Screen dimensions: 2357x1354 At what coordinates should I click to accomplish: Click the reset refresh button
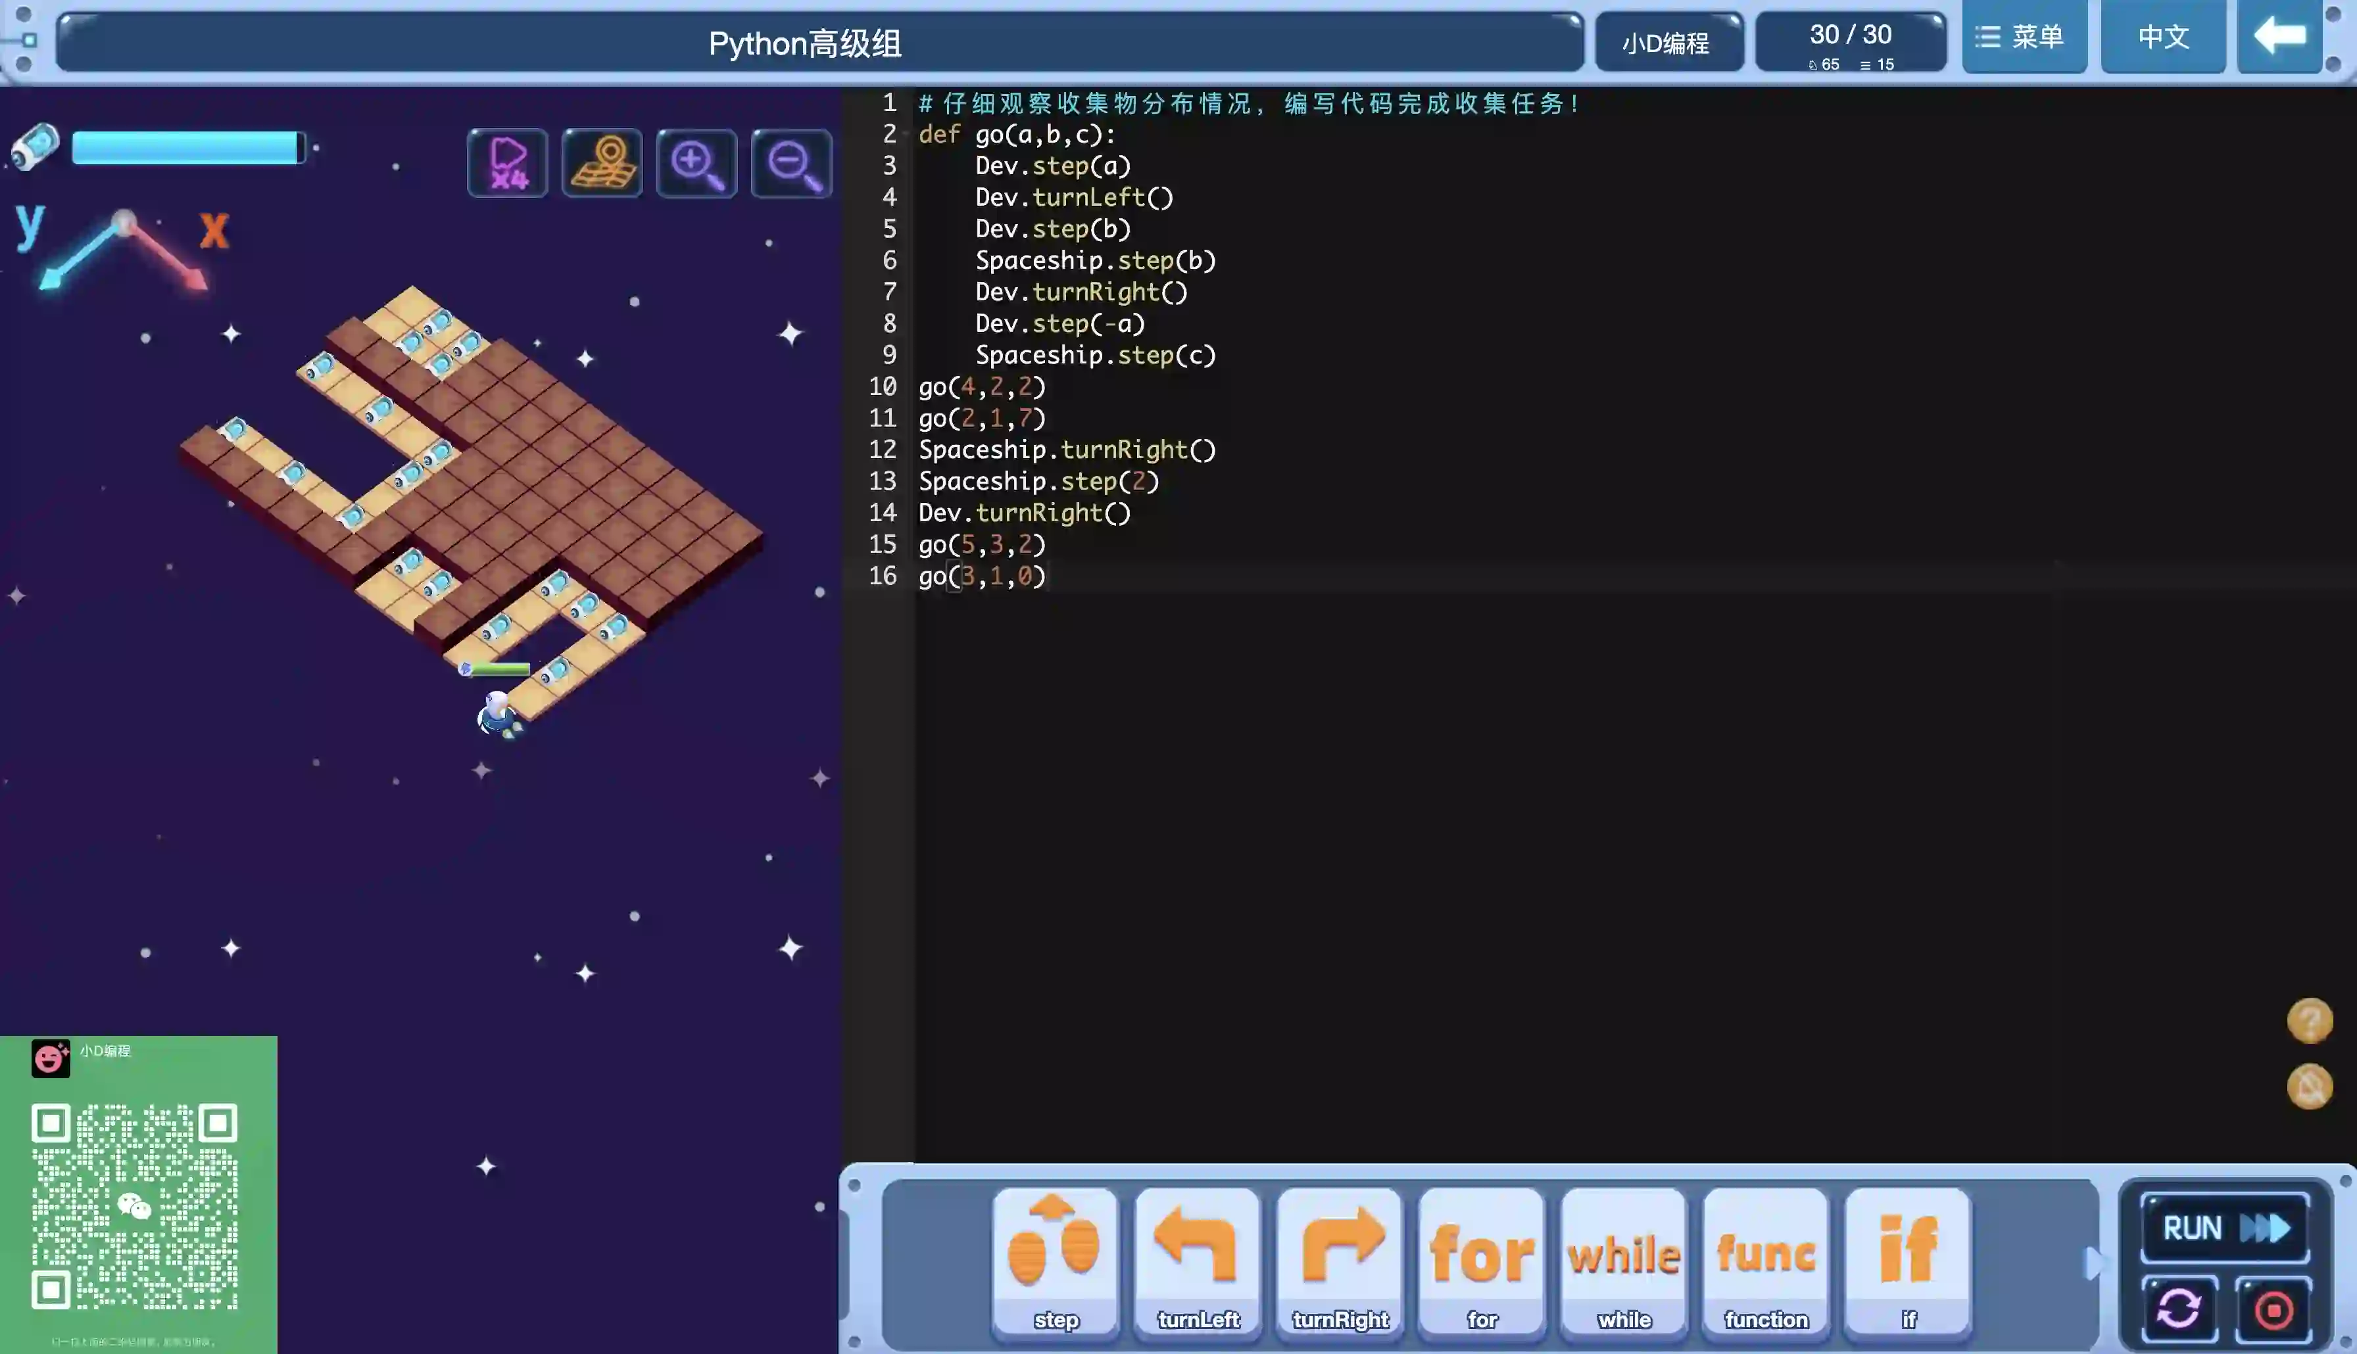[x=2178, y=1309]
